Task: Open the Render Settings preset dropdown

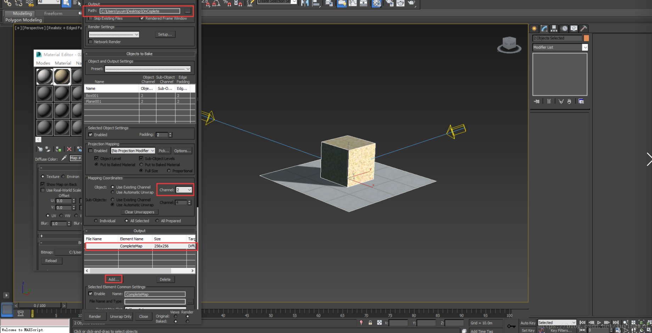Action: pyautogui.click(x=114, y=34)
